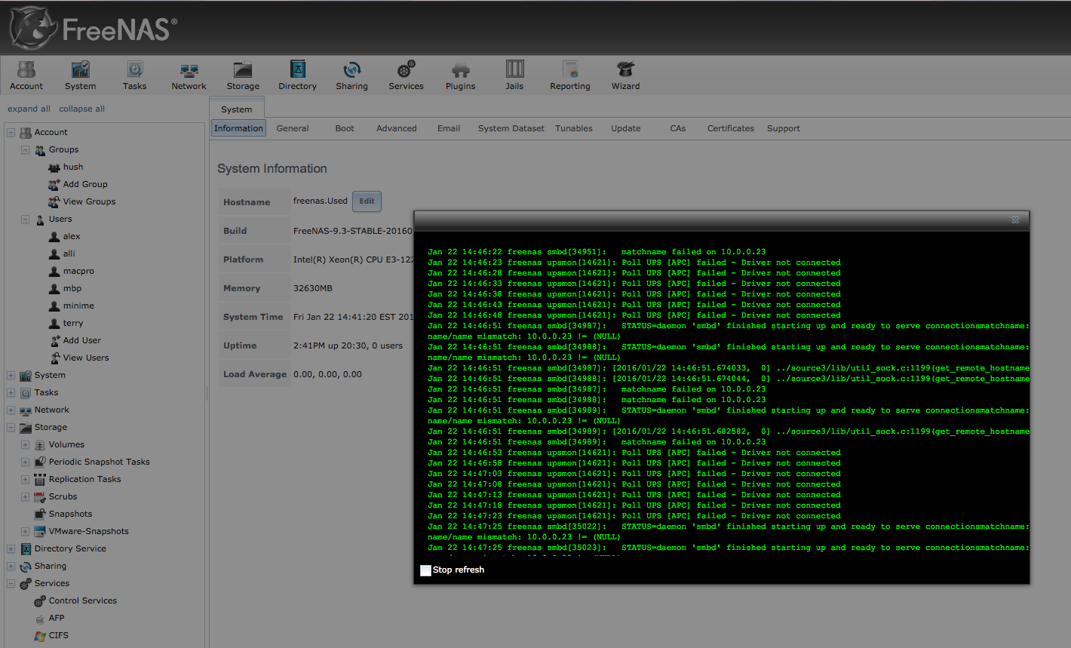1071x648 pixels.
Task: Click the Snapshots icon in Storage tree
Action: click(x=40, y=514)
